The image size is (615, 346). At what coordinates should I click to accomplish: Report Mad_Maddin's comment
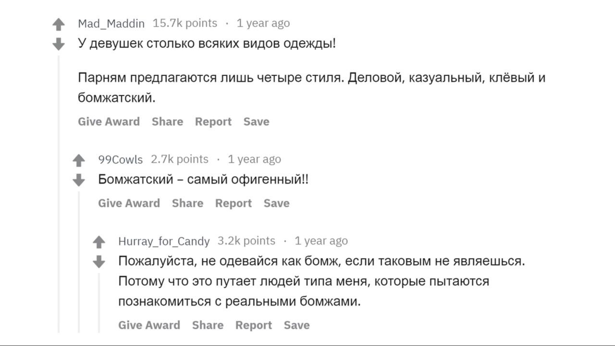point(213,122)
